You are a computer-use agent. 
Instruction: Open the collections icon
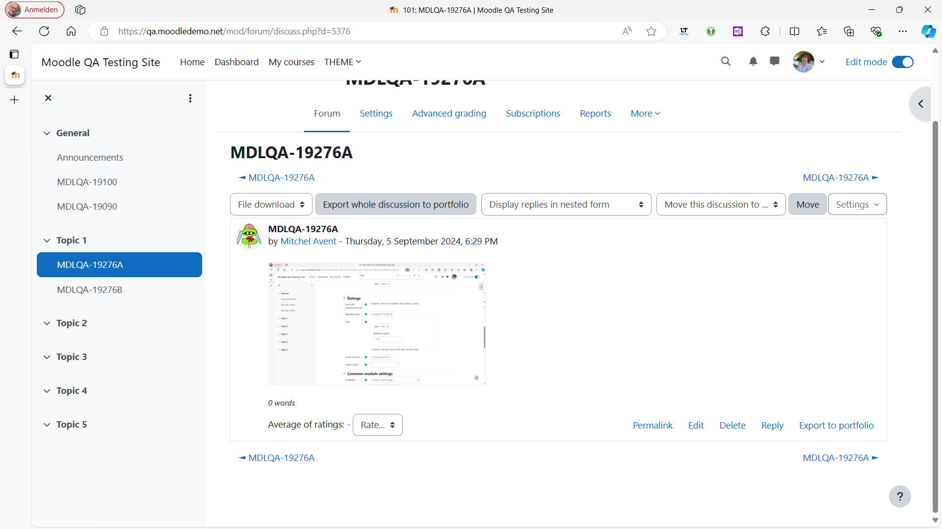849,31
